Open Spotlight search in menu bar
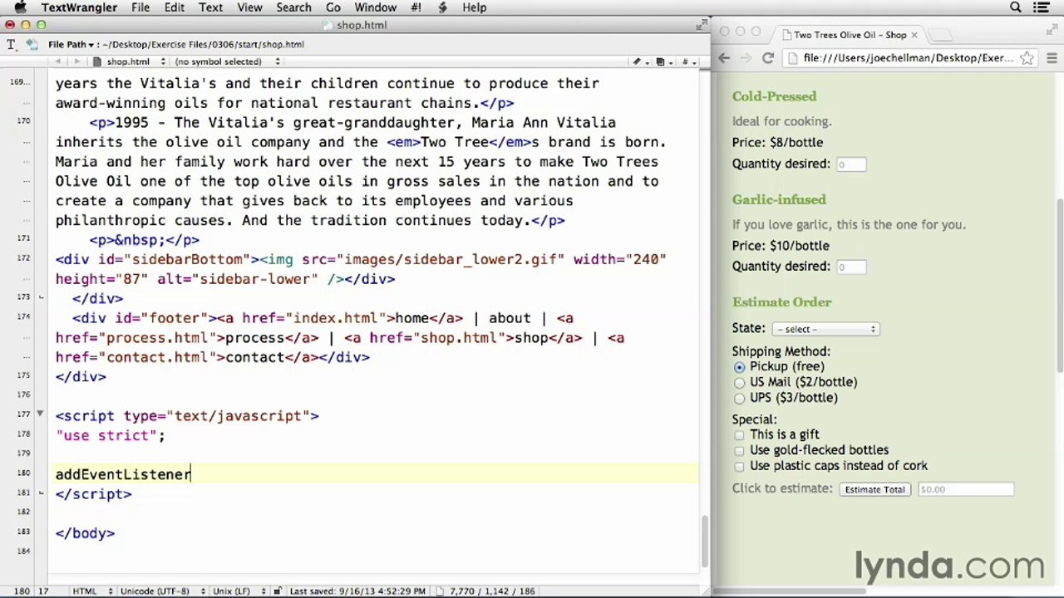 coord(1016,7)
